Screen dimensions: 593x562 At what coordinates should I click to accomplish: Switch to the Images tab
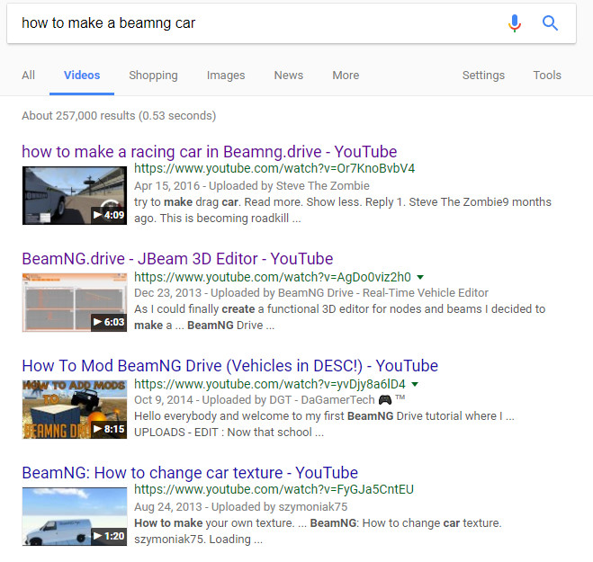point(226,76)
